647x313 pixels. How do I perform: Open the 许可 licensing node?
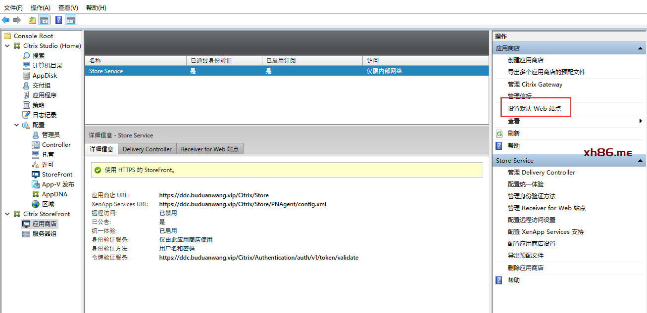point(43,164)
